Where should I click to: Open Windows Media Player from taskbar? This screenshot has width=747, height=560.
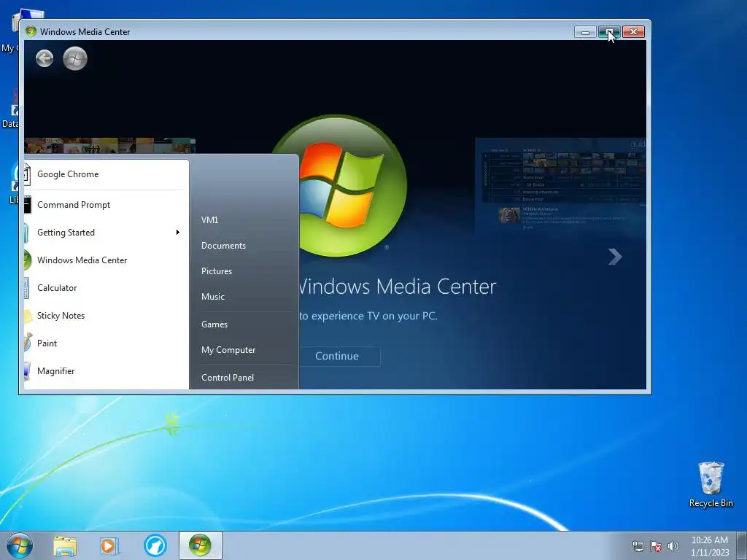(109, 545)
